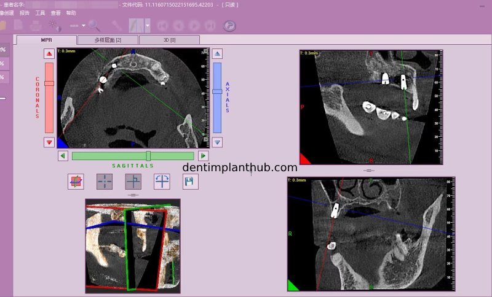Step coronals up with red arrow
The image size is (492, 297).
[49, 53]
